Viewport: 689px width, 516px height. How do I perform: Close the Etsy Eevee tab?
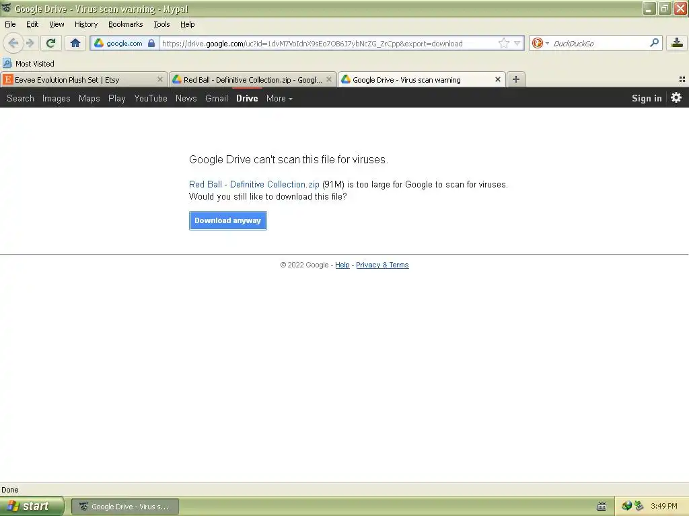click(x=160, y=79)
